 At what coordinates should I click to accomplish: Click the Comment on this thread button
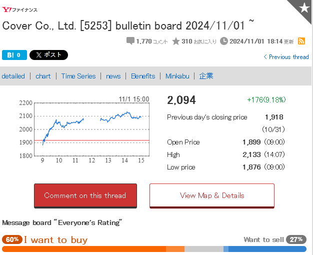[85, 195]
